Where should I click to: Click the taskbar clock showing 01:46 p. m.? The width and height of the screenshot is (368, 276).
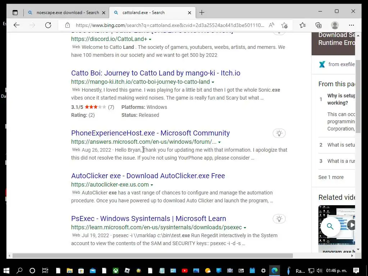336,271
